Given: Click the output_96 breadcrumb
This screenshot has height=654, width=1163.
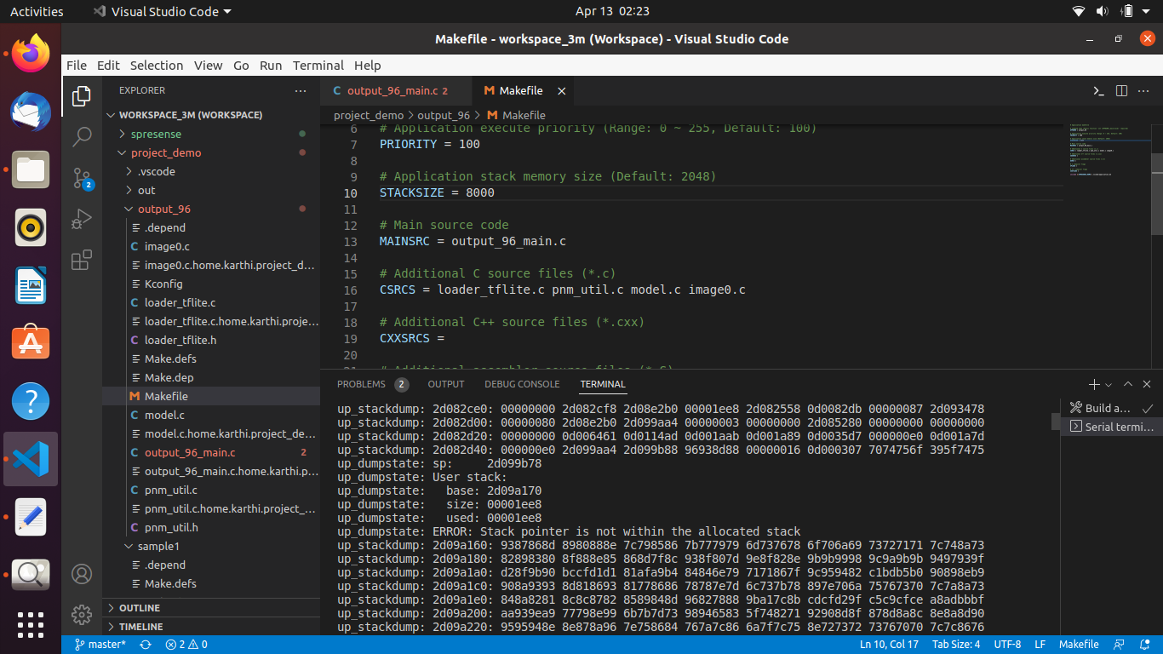Looking at the screenshot, I should pos(443,115).
